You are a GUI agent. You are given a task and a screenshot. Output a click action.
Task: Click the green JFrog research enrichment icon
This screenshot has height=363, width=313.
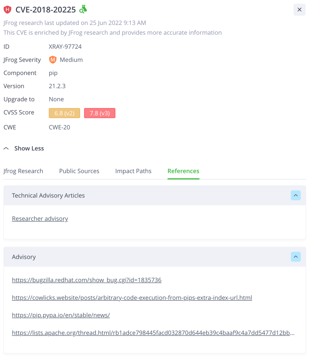point(83,9)
